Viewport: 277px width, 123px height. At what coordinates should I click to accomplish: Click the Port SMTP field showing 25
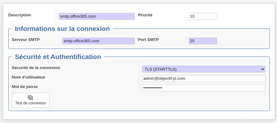point(203,41)
